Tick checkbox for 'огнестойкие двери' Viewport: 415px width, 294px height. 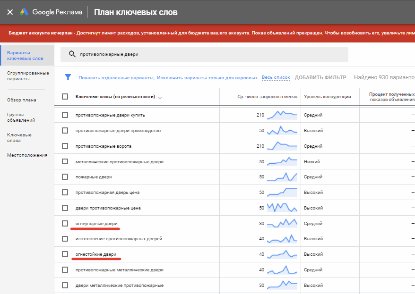point(65,254)
